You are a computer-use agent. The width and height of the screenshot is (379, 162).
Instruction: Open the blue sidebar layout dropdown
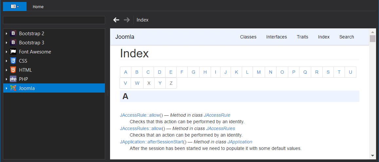pyautogui.click(x=15, y=7)
